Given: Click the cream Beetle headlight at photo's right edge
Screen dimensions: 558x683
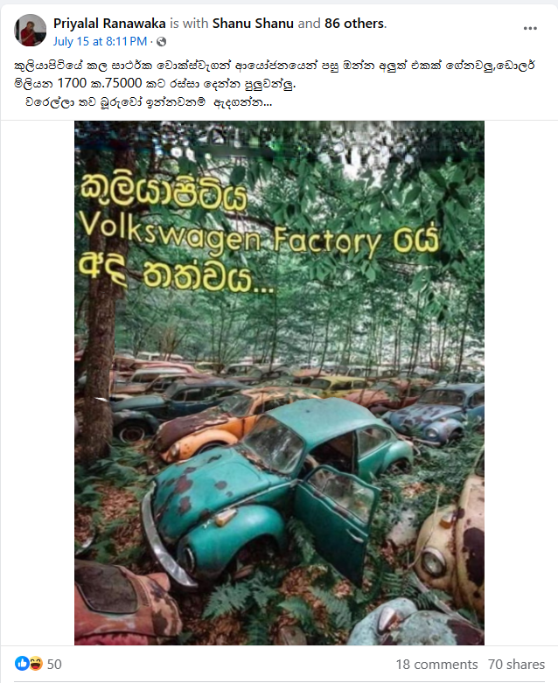Looking at the screenshot, I should click(433, 562).
